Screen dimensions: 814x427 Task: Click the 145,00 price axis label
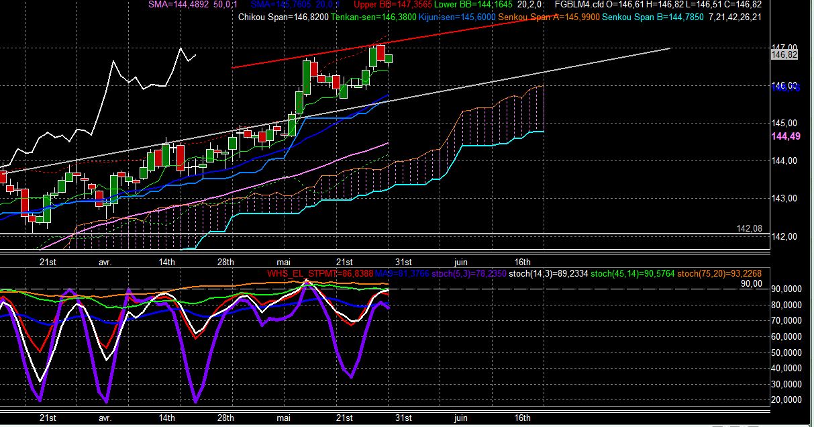tap(784, 124)
